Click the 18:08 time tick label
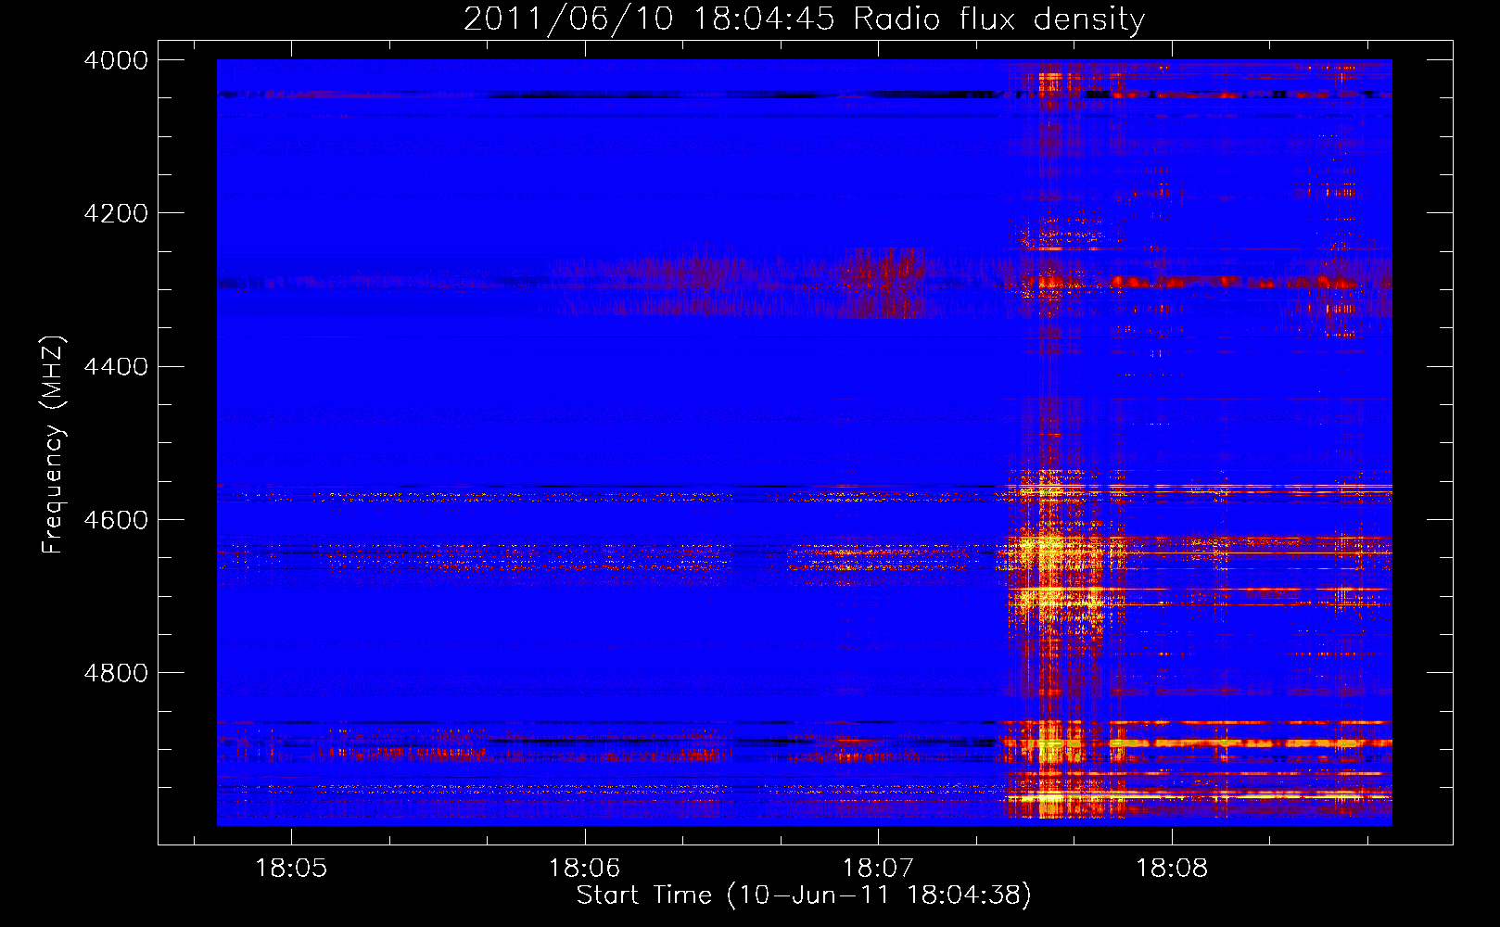The height and width of the screenshot is (927, 1500). (1172, 869)
